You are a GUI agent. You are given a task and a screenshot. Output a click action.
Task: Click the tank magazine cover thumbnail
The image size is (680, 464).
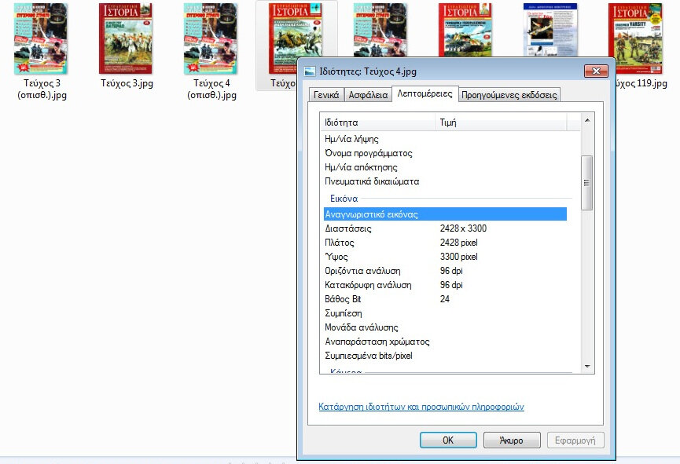tap(465, 29)
